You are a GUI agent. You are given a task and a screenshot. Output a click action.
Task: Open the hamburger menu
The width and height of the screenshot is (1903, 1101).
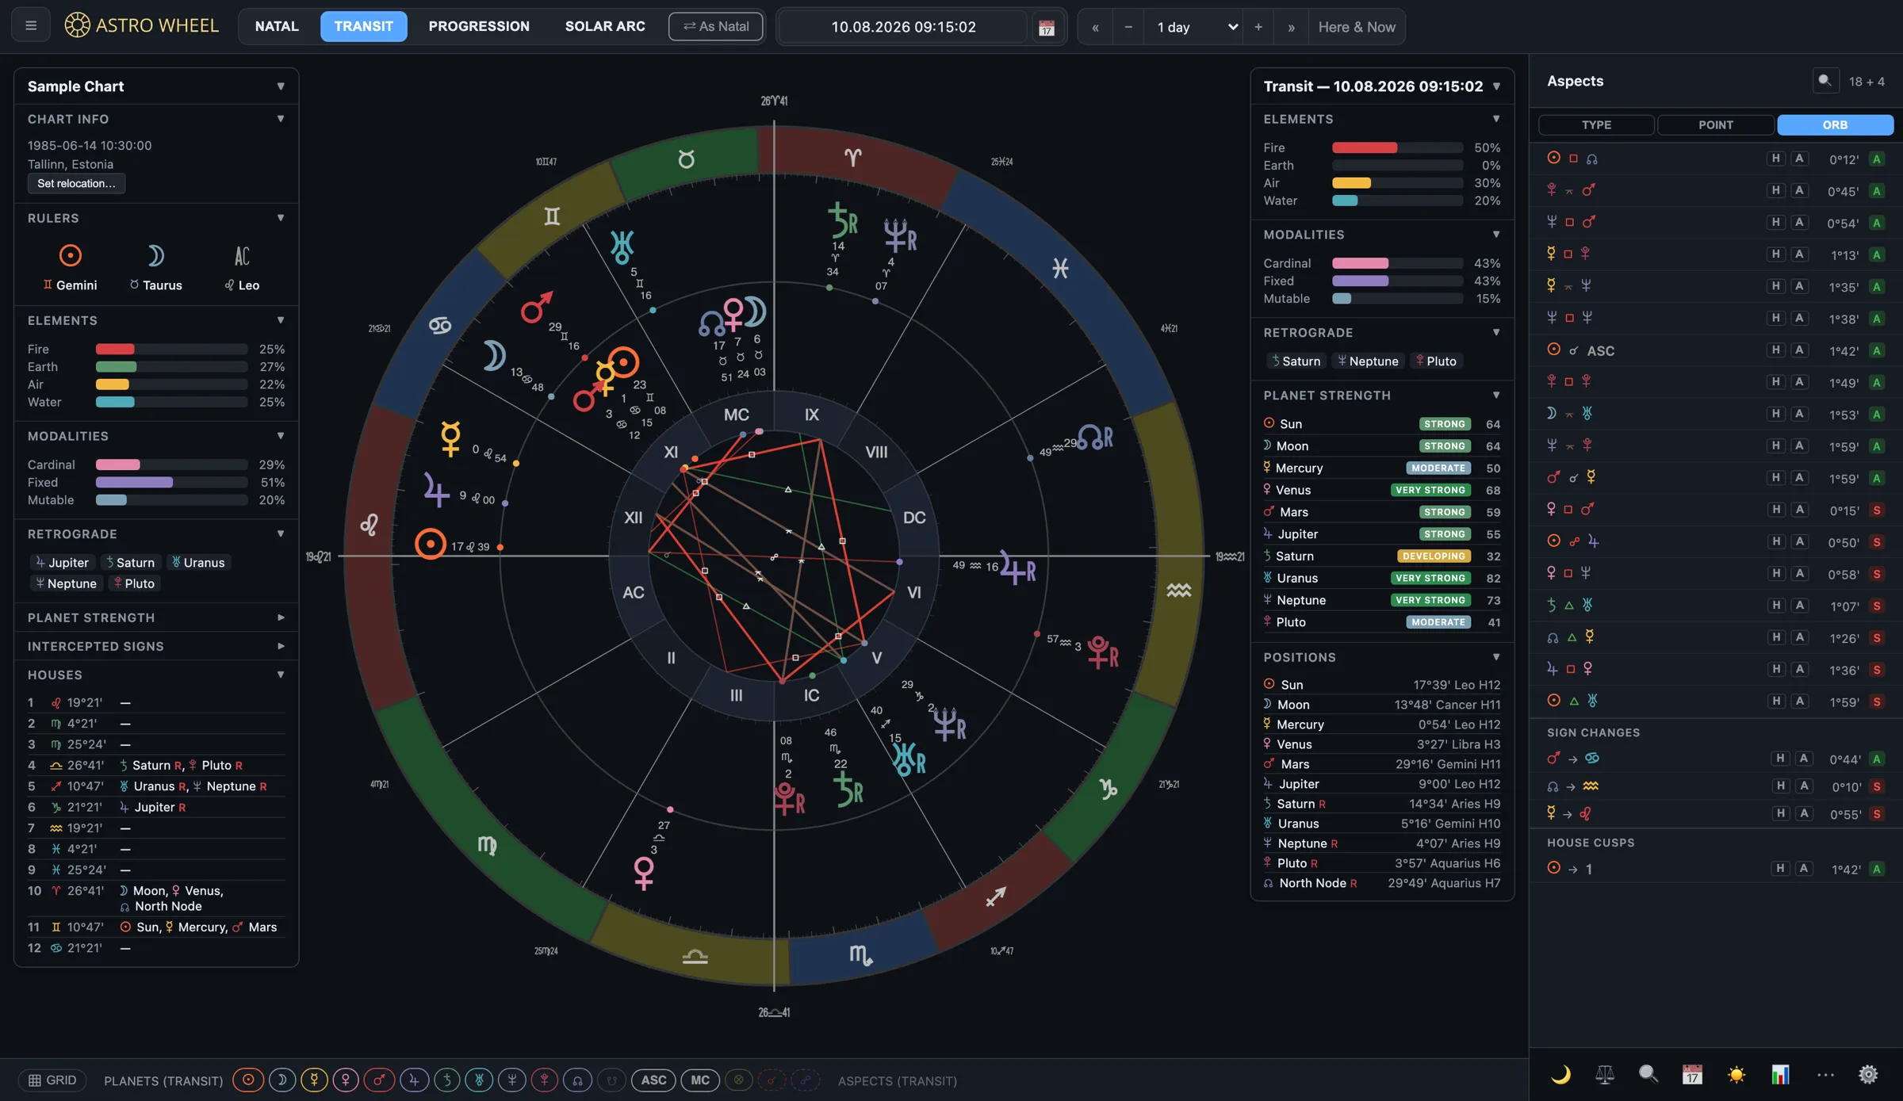31,26
